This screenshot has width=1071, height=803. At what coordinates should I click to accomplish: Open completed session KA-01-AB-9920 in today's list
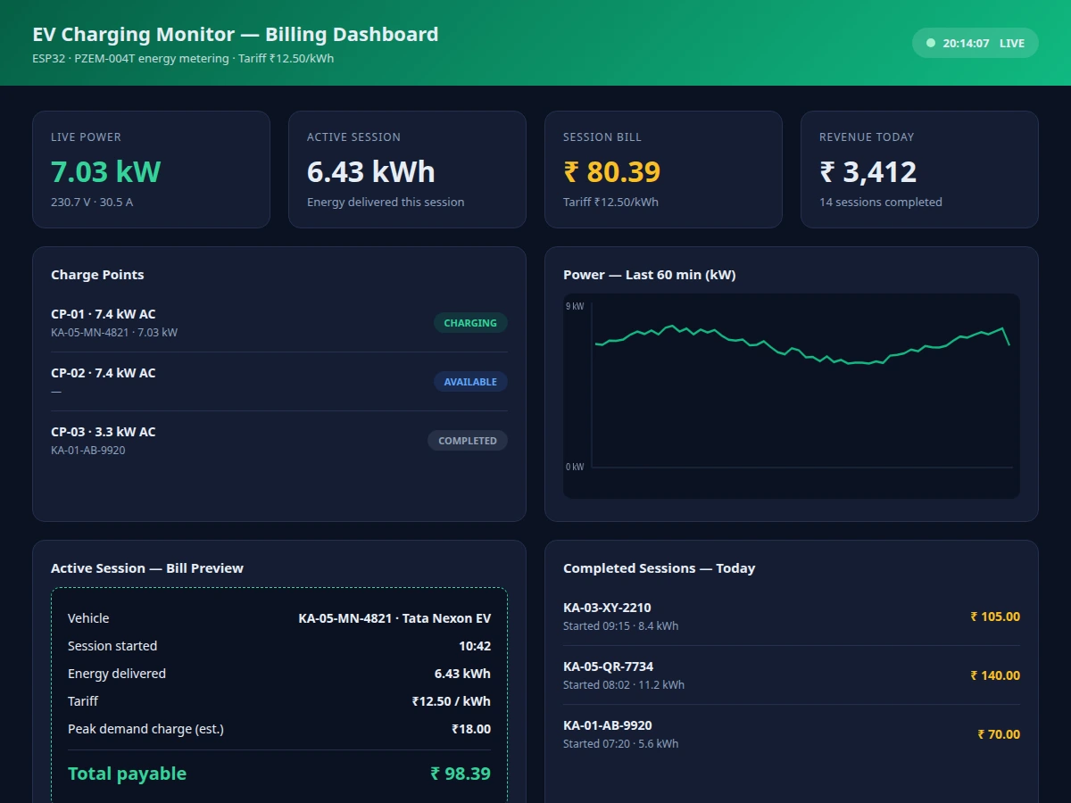coord(792,734)
